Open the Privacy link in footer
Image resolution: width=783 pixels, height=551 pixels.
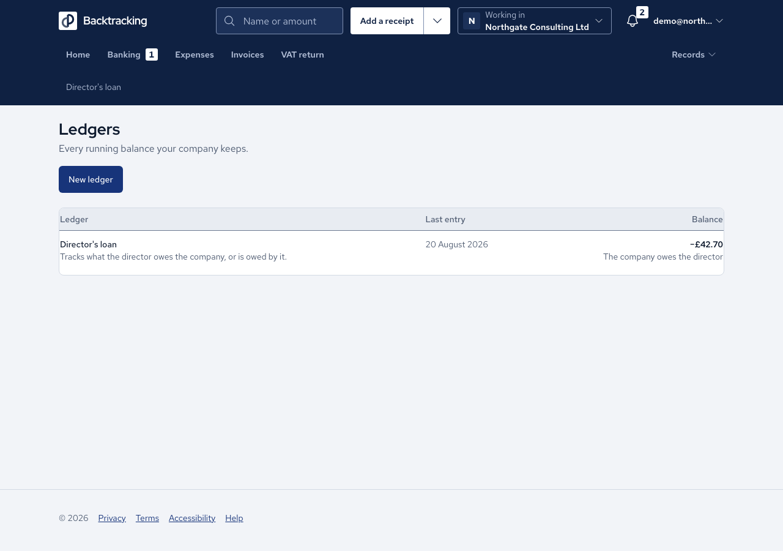(112, 518)
